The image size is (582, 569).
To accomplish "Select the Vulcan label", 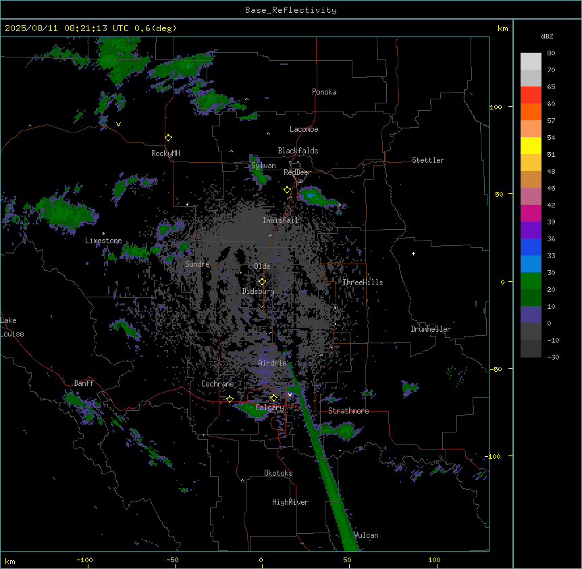I will point(367,535).
